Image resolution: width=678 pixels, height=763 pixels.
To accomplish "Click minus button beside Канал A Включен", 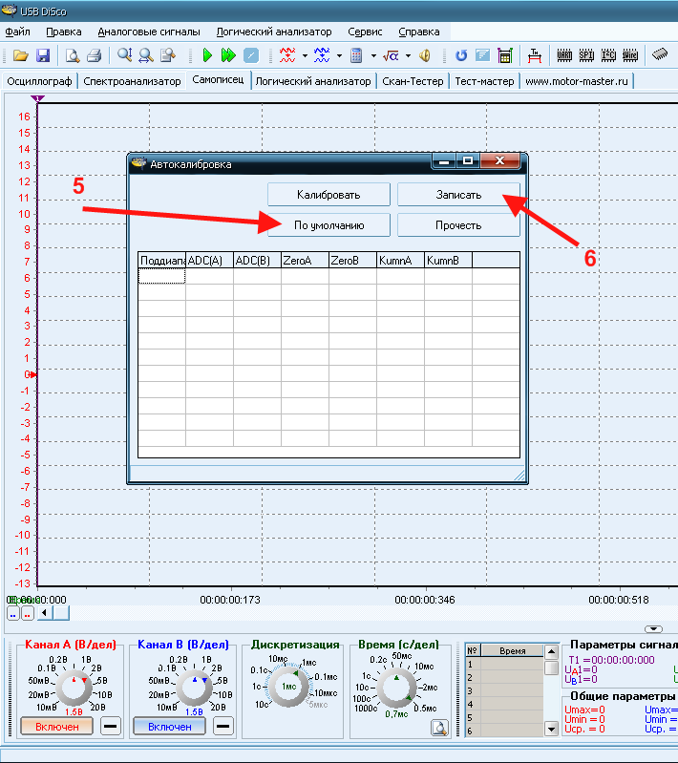I will (111, 726).
